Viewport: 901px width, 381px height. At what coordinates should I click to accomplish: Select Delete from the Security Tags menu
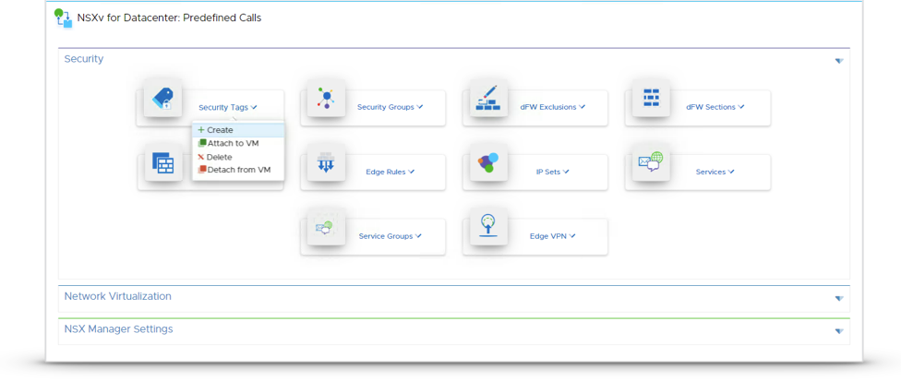[x=238, y=157]
